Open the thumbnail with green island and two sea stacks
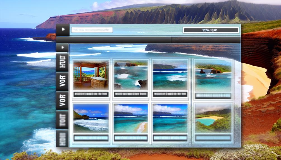 pyautogui.click(x=213, y=75)
